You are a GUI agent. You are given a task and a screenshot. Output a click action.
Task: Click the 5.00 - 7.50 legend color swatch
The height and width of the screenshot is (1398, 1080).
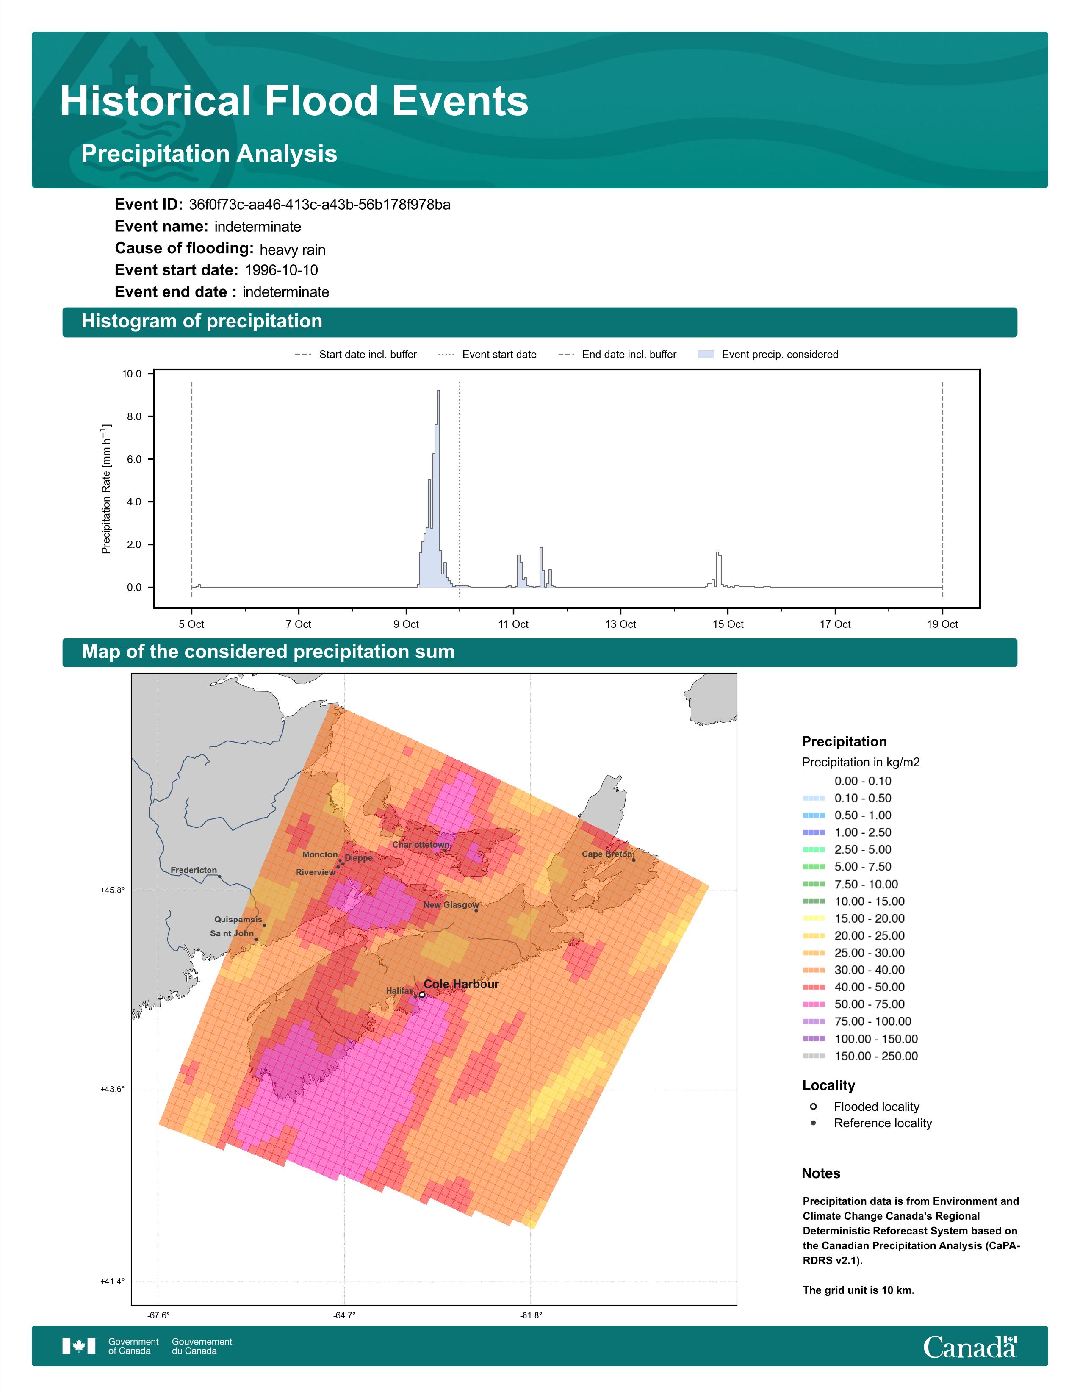814,867
